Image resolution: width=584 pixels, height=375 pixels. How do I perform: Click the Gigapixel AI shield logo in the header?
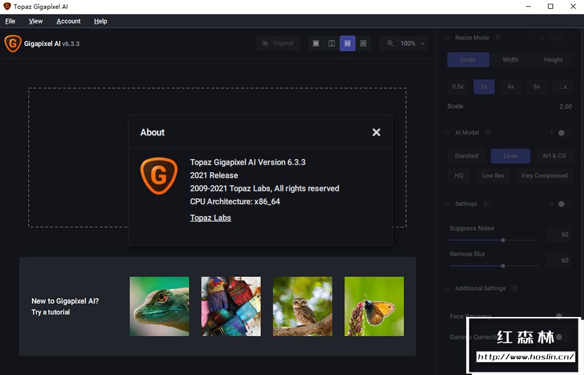point(12,44)
